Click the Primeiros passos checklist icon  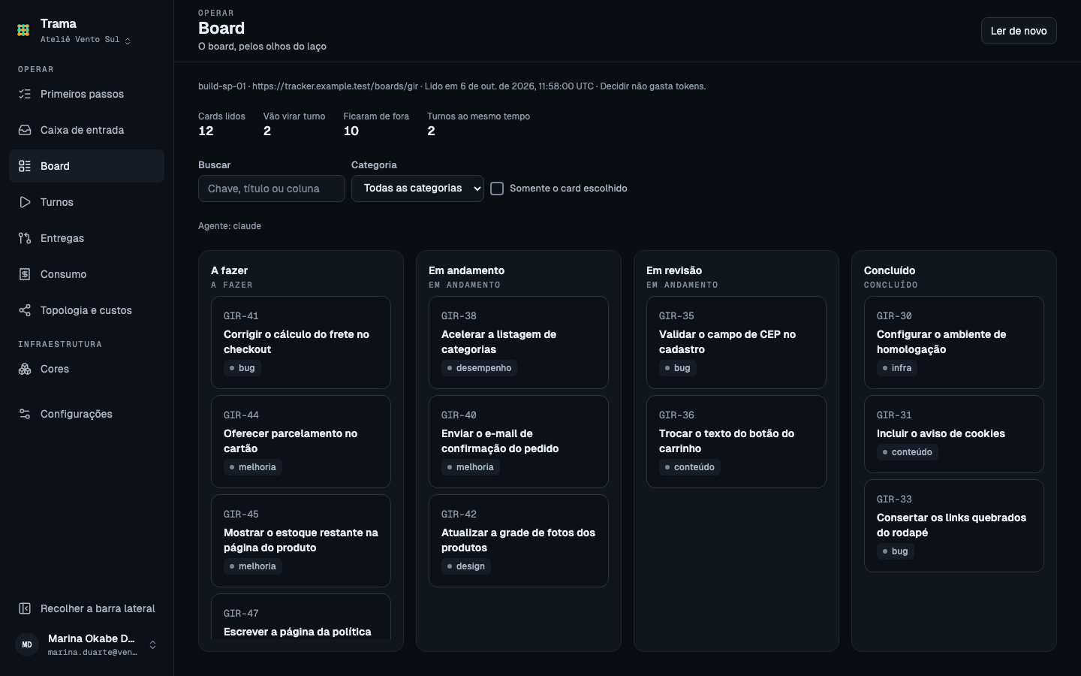point(25,94)
